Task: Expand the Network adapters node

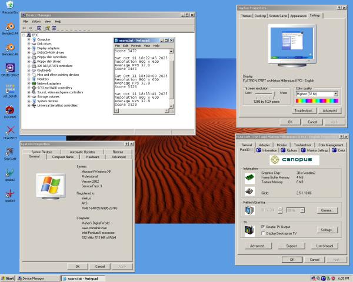Action: click(28, 83)
